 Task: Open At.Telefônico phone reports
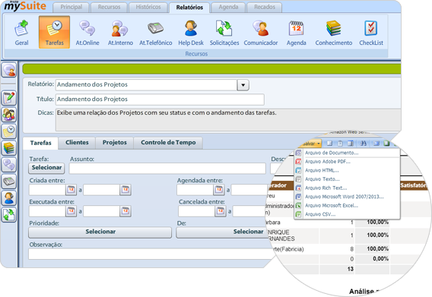156,33
